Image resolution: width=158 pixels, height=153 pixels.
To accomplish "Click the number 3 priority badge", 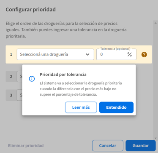I will tap(11, 95).
